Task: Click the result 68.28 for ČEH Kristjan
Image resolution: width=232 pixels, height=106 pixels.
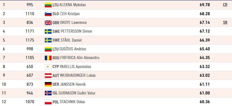Action: tap(205, 14)
